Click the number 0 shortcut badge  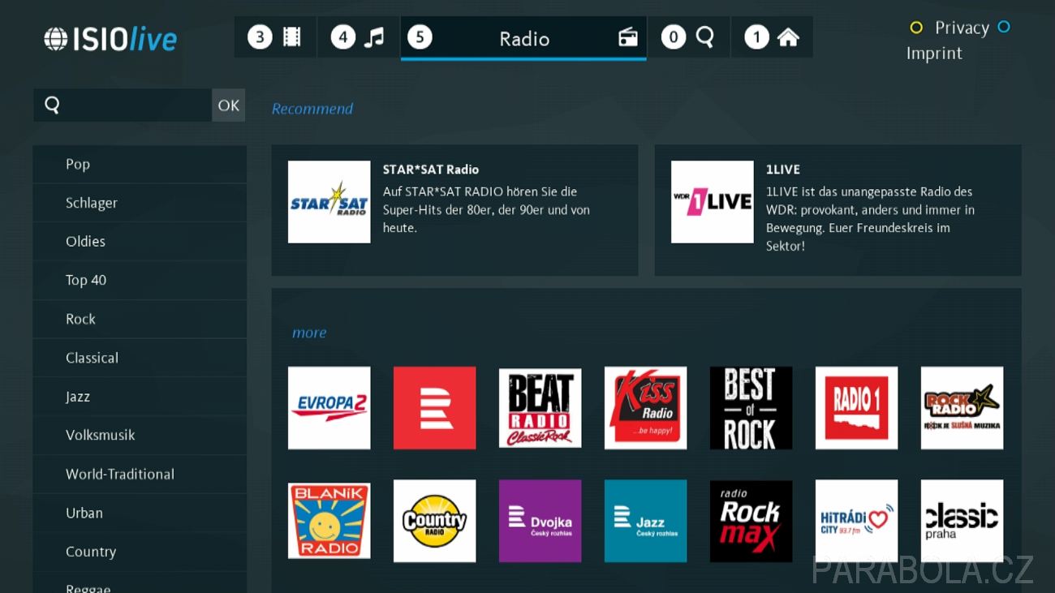tap(674, 37)
